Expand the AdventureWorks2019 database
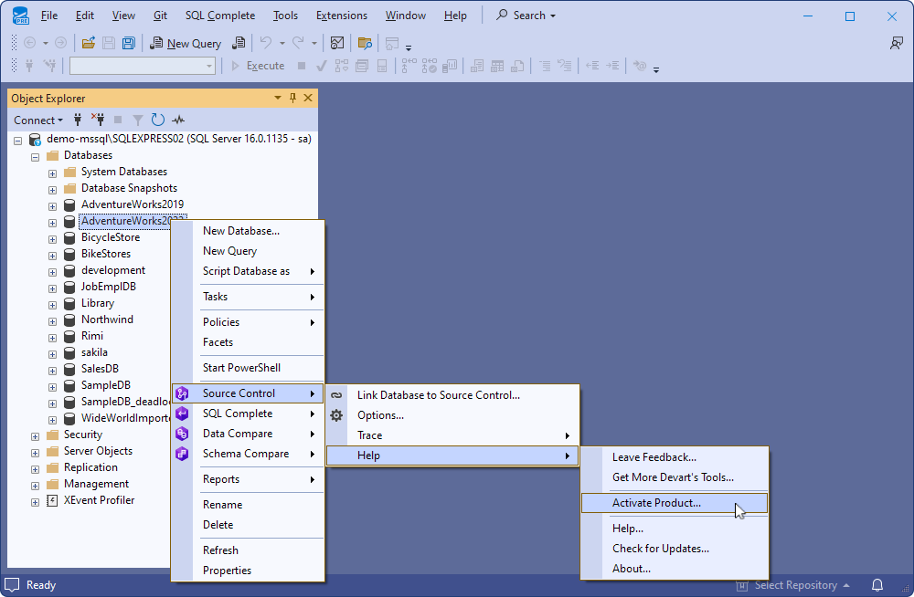Image resolution: width=914 pixels, height=597 pixels. [x=52, y=206]
